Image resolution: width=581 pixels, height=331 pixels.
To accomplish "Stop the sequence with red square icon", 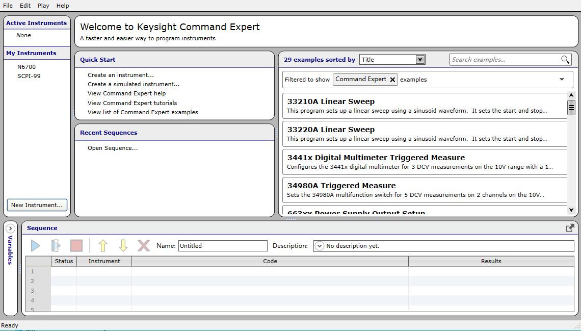I will [x=76, y=245].
